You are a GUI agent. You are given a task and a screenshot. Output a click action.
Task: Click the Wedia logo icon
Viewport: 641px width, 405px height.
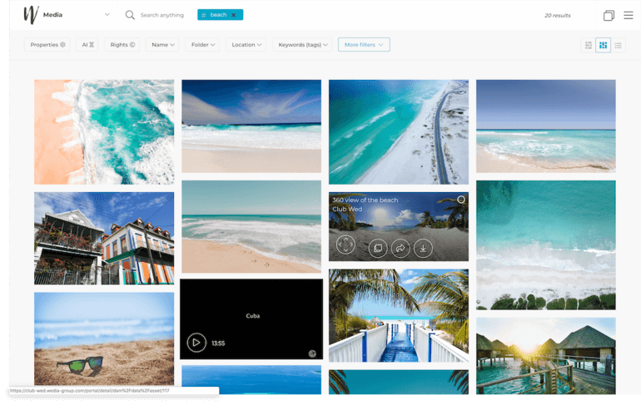(x=31, y=15)
